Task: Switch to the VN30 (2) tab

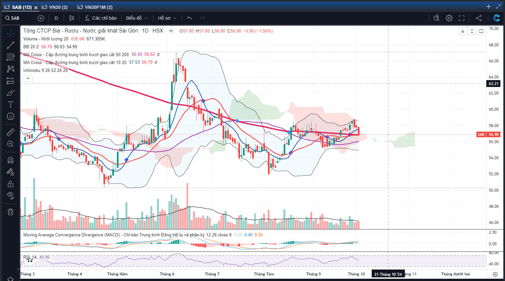Action: (55, 7)
